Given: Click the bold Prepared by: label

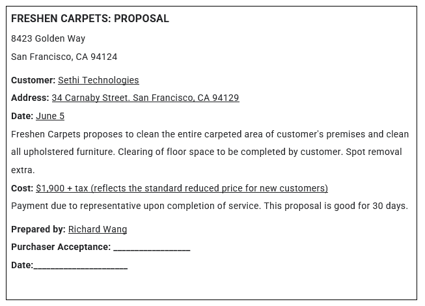Looking at the screenshot, I should [x=38, y=229].
